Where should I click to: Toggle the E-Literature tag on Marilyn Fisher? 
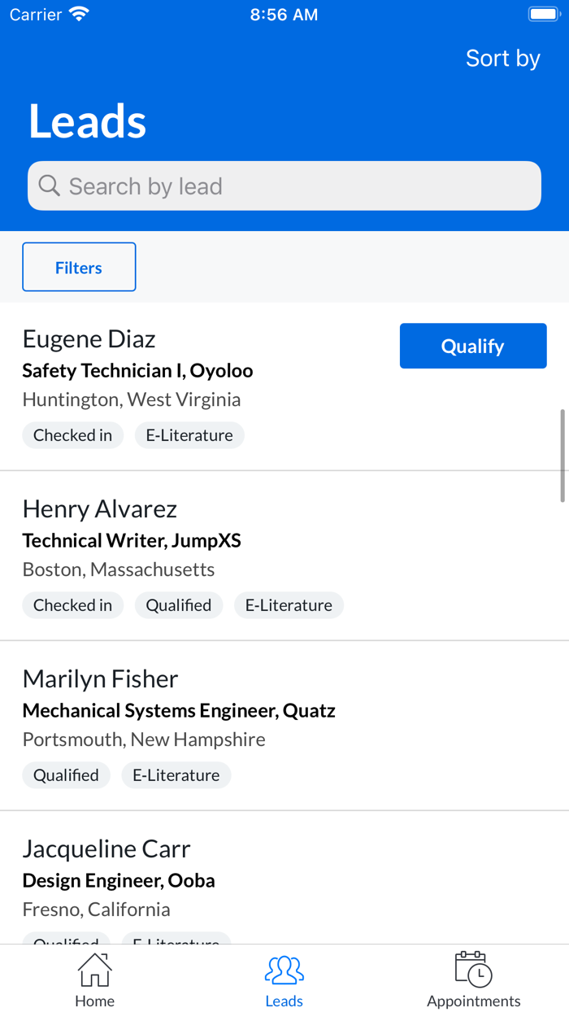pos(176,775)
